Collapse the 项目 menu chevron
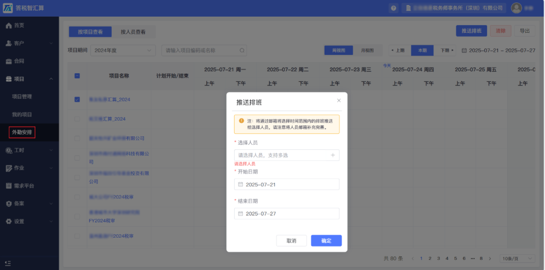The width and height of the screenshot is (545, 270). [51, 79]
